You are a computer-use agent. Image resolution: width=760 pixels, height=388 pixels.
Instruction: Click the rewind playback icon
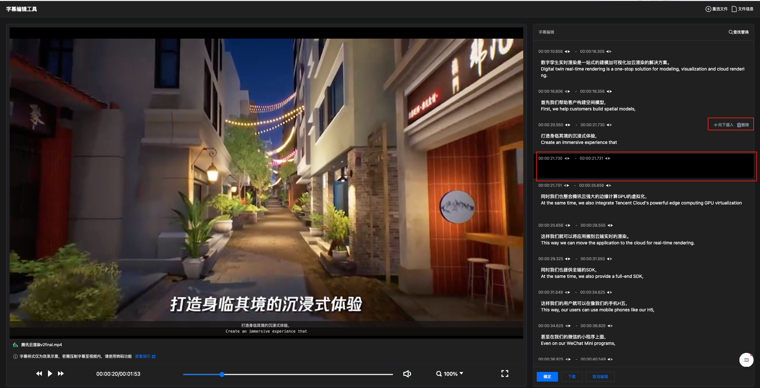pyautogui.click(x=39, y=374)
